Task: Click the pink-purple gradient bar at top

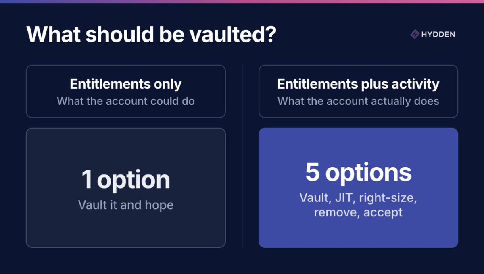Action: click(x=242, y=1)
